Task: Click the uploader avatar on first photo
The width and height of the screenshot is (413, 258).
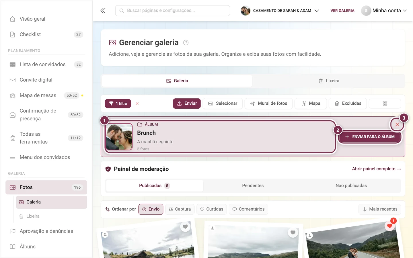Action: click(x=105, y=234)
